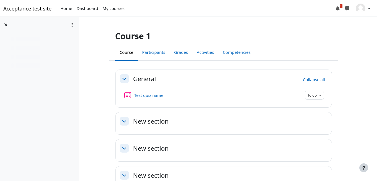Click the Collapse all link

(x=314, y=80)
